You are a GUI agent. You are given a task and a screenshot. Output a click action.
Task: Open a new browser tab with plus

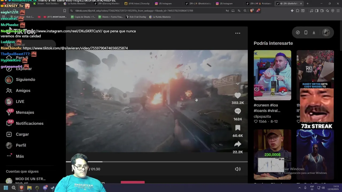[x=308, y=3]
